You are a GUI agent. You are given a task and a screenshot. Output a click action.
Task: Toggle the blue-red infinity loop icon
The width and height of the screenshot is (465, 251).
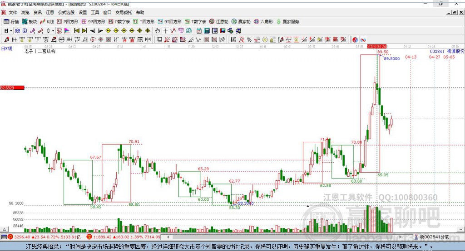coord(363,40)
